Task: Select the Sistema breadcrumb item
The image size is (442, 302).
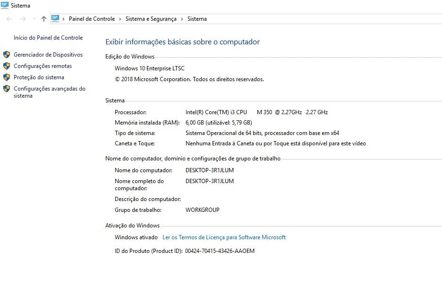Action: pyautogui.click(x=197, y=19)
